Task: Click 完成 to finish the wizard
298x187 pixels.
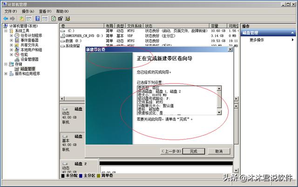Action: click(x=194, y=152)
